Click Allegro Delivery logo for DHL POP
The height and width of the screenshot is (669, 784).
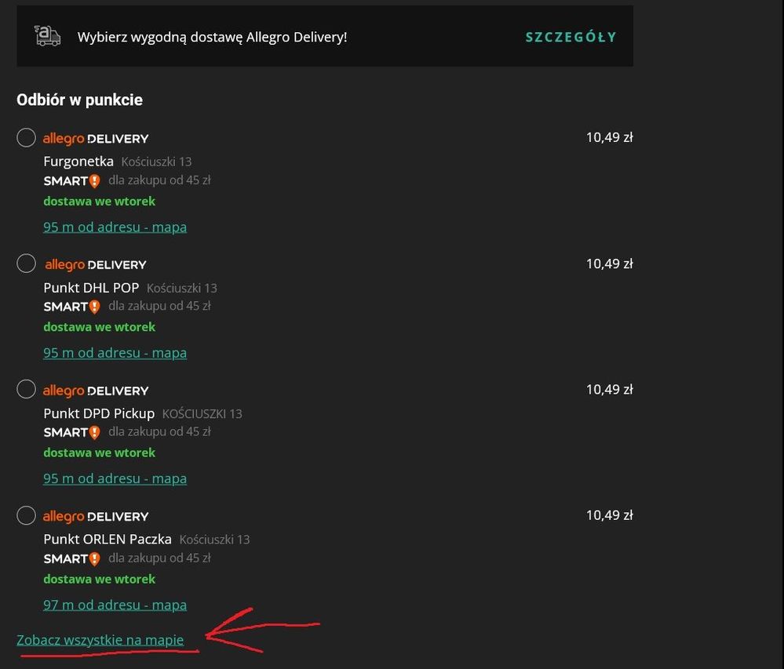96,265
